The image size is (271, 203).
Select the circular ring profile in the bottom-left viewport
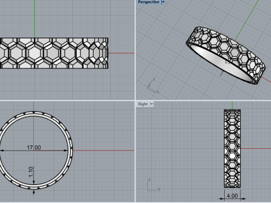click(36, 150)
